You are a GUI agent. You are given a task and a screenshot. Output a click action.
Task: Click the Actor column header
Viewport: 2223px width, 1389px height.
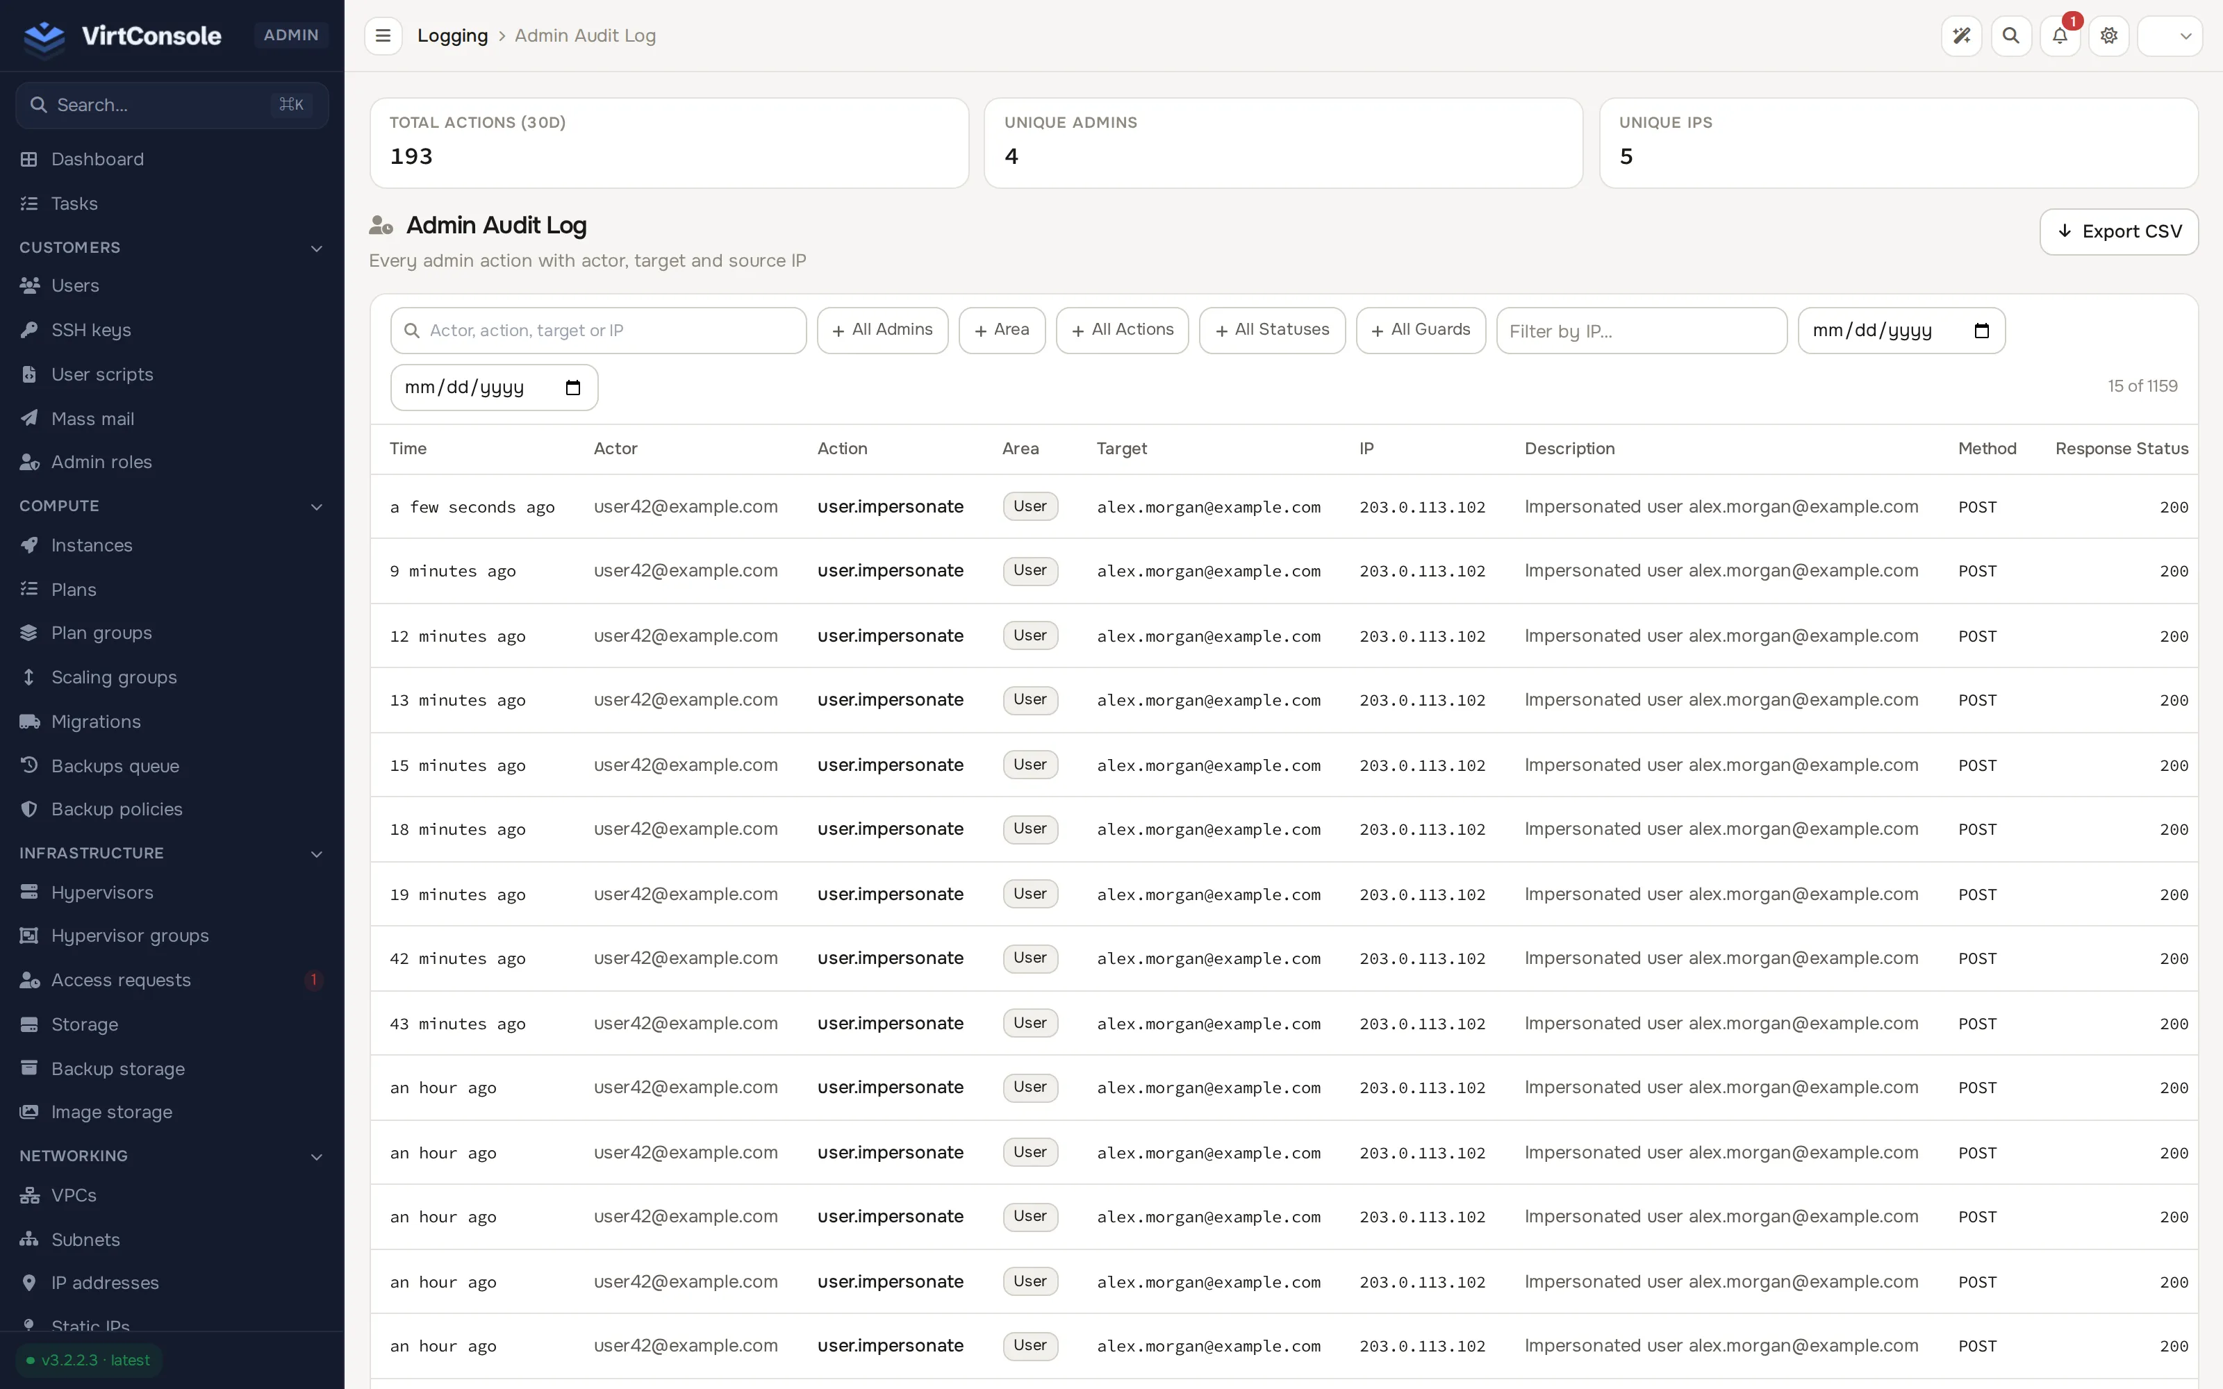tap(615, 449)
